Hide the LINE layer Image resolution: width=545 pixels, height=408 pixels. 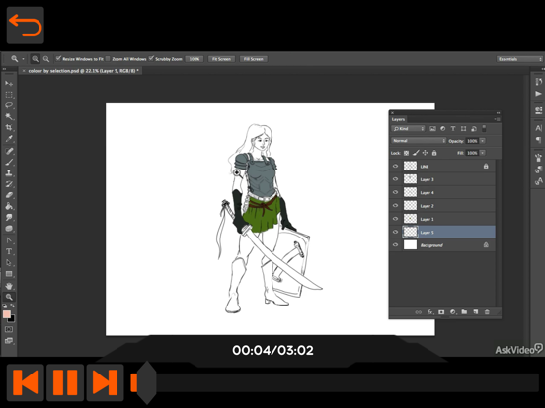395,167
